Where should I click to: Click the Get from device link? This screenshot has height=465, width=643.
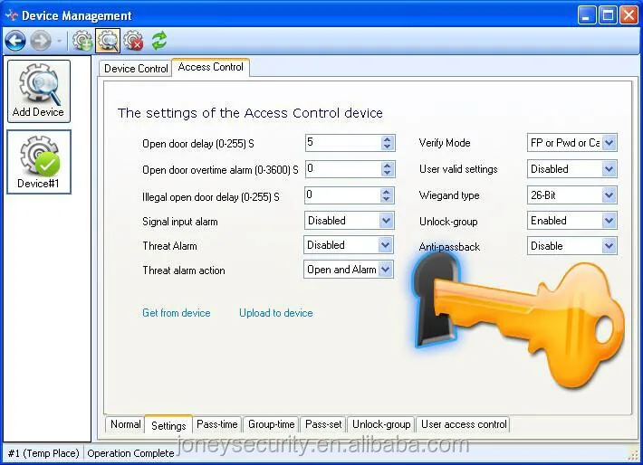177,313
